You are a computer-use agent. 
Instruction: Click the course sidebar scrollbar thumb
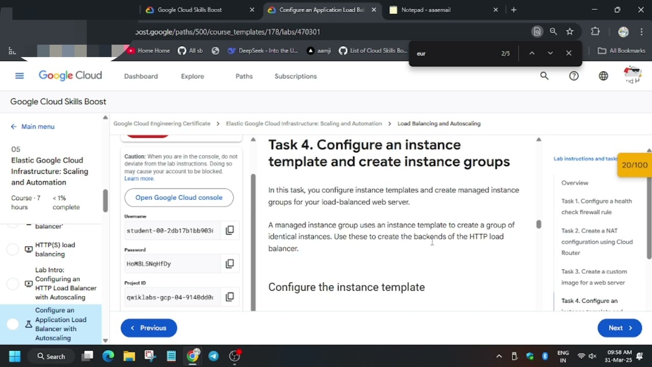(x=105, y=200)
